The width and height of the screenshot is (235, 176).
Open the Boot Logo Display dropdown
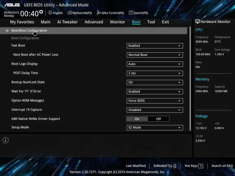click(155, 64)
